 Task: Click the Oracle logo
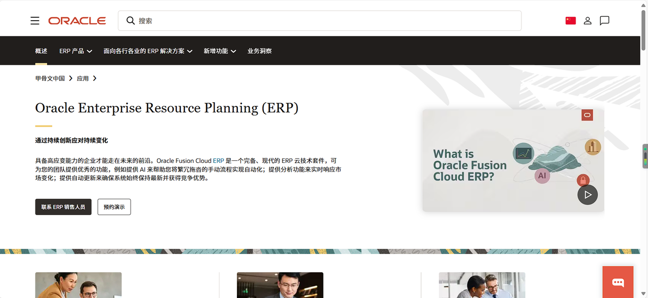tap(77, 21)
